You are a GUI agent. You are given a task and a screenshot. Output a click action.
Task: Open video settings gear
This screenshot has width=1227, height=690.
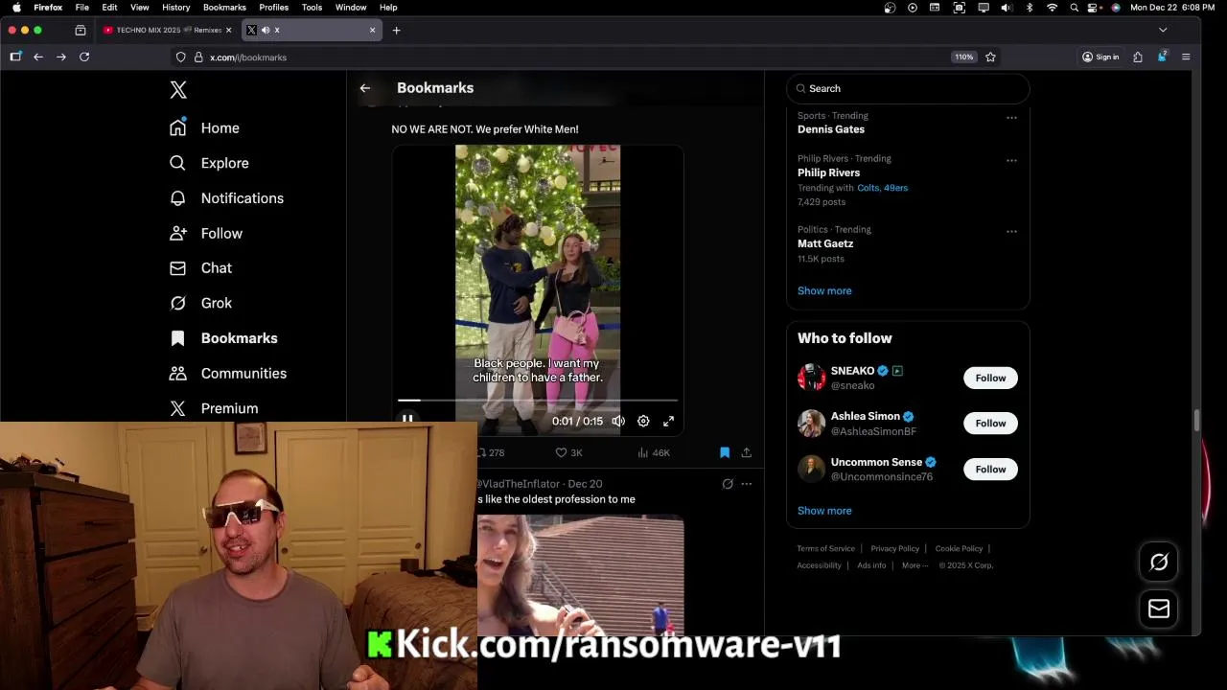[643, 421]
